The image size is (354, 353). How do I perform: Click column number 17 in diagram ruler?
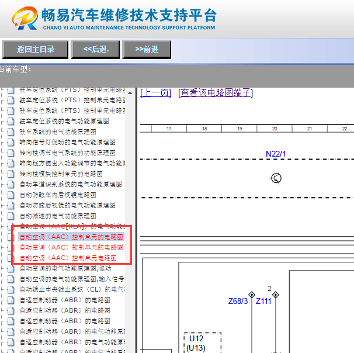point(169,129)
